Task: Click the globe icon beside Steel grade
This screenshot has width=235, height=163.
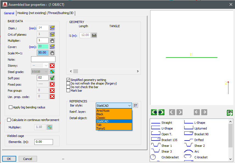Action: pos(52,72)
